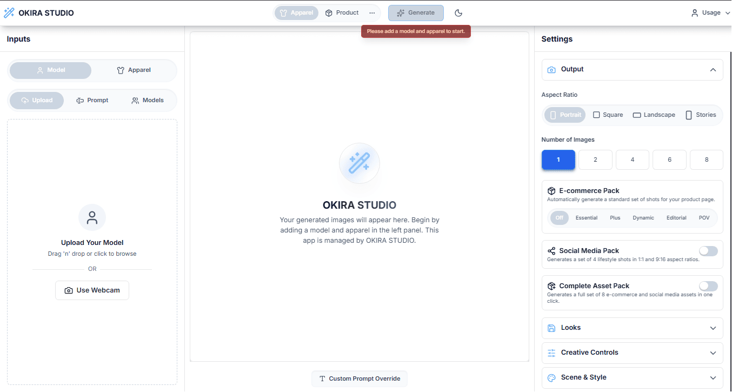The height and width of the screenshot is (392, 732).
Task: Set E-commerce Pack to Essential
Action: (x=587, y=218)
